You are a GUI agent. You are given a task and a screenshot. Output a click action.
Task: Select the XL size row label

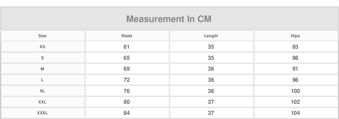(x=42, y=91)
